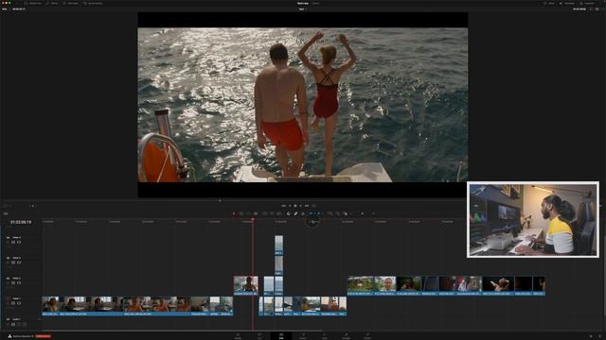This screenshot has width=606, height=340.
Task: Click the timeline zoom slider handle
Action: tap(362, 213)
